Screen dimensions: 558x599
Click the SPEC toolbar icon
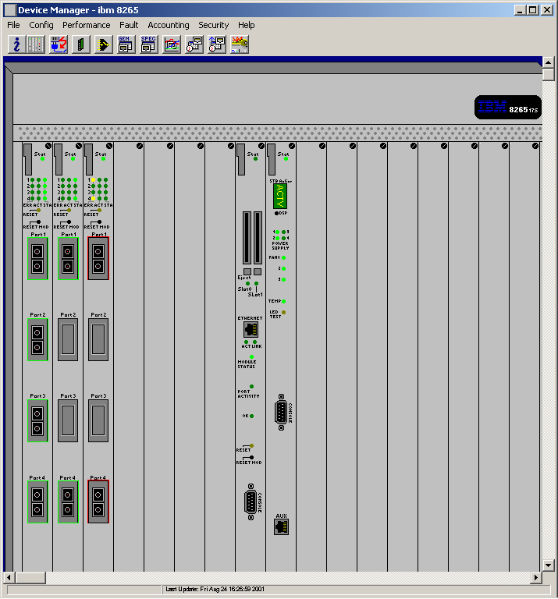[x=148, y=44]
